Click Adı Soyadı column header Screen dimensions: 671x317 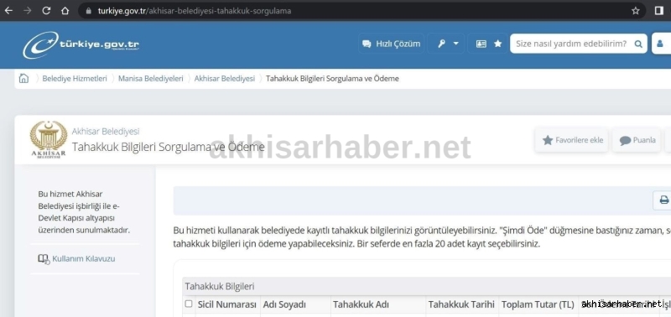point(284,304)
